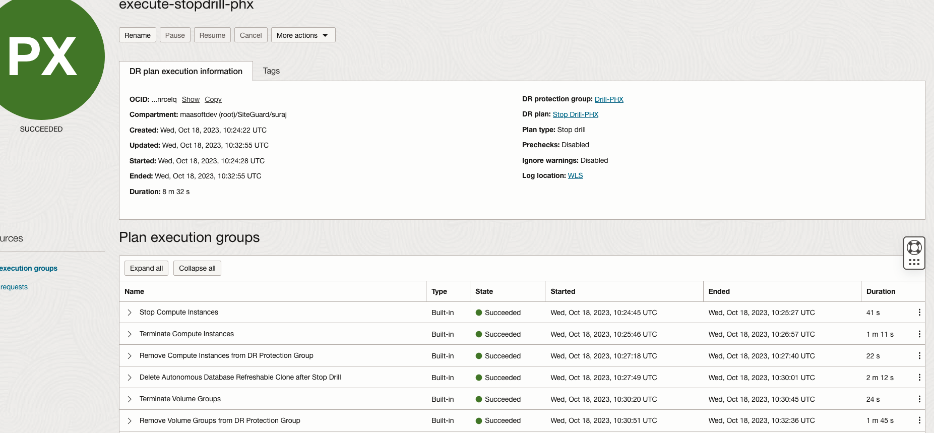
Task: Open actions menu for Terminate Volume Groups row
Action: pyautogui.click(x=919, y=399)
